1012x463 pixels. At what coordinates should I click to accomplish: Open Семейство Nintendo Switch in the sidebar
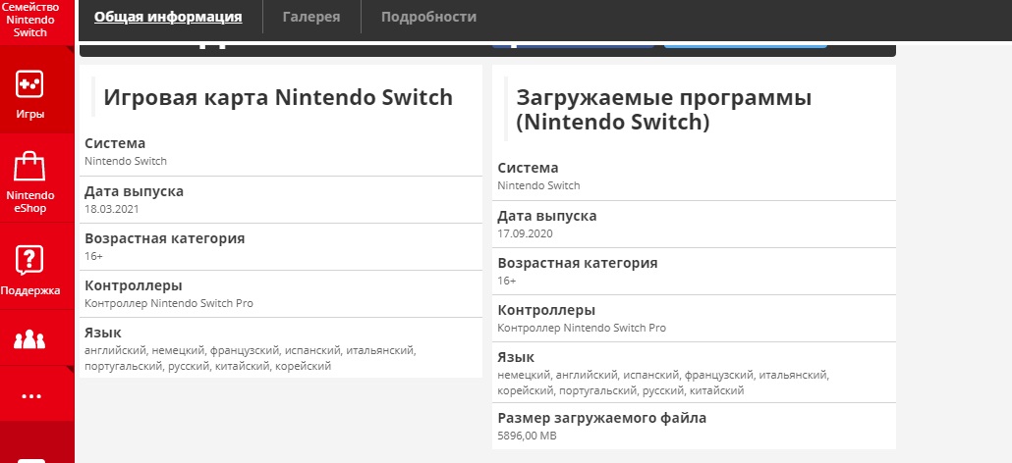[x=29, y=20]
